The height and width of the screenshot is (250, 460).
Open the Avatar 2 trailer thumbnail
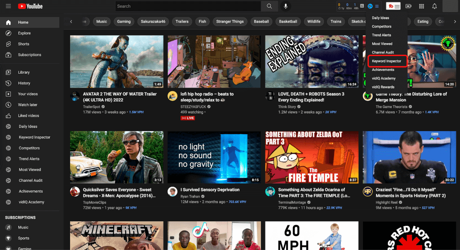tap(117, 62)
